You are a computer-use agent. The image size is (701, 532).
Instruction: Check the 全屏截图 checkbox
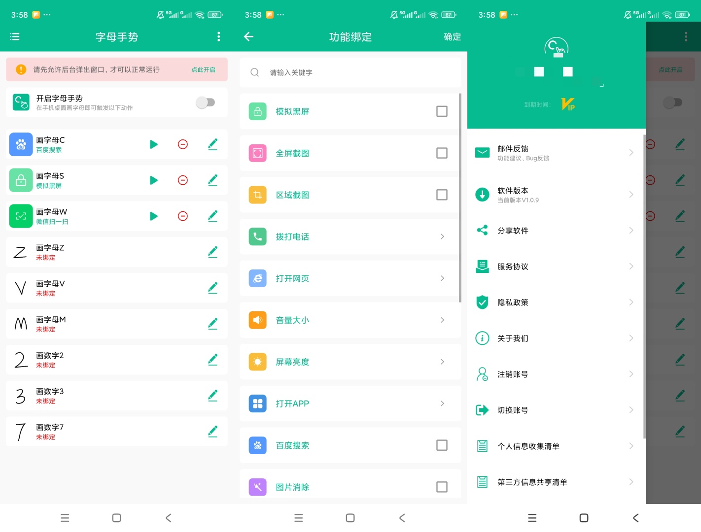(442, 153)
